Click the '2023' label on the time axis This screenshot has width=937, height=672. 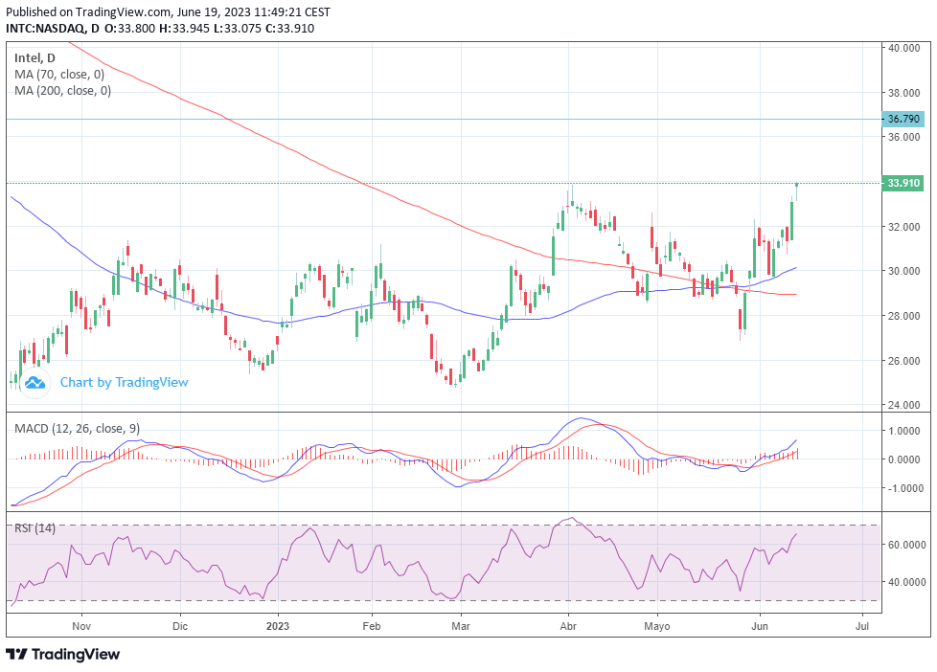(278, 626)
